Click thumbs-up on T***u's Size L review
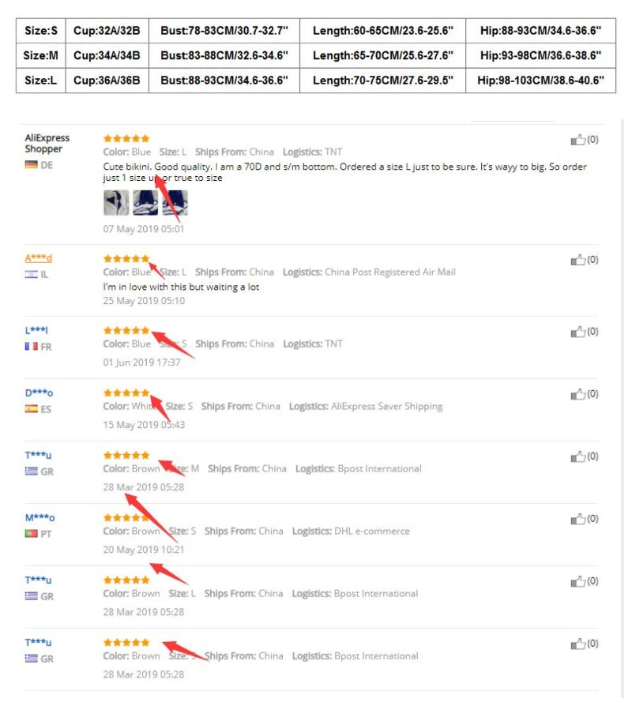 pos(578,582)
